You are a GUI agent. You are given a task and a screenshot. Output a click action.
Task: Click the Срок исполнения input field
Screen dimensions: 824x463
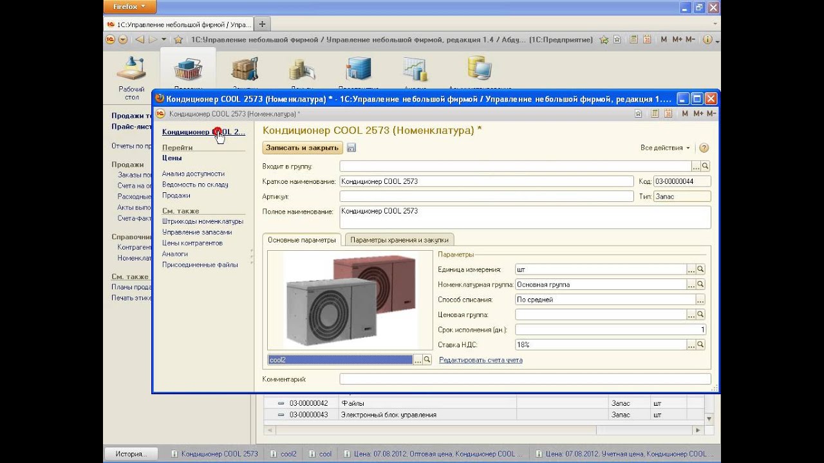611,330
